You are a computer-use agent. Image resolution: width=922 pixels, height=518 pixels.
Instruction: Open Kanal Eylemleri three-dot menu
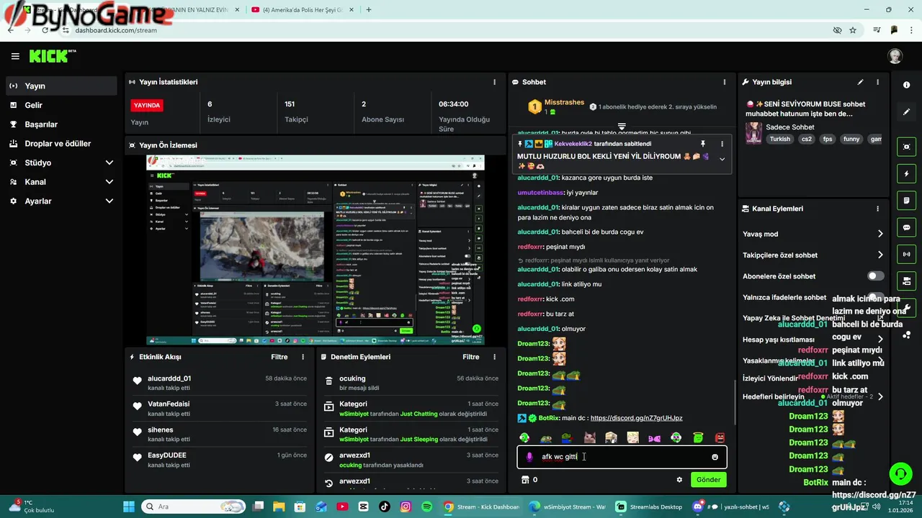tap(877, 209)
